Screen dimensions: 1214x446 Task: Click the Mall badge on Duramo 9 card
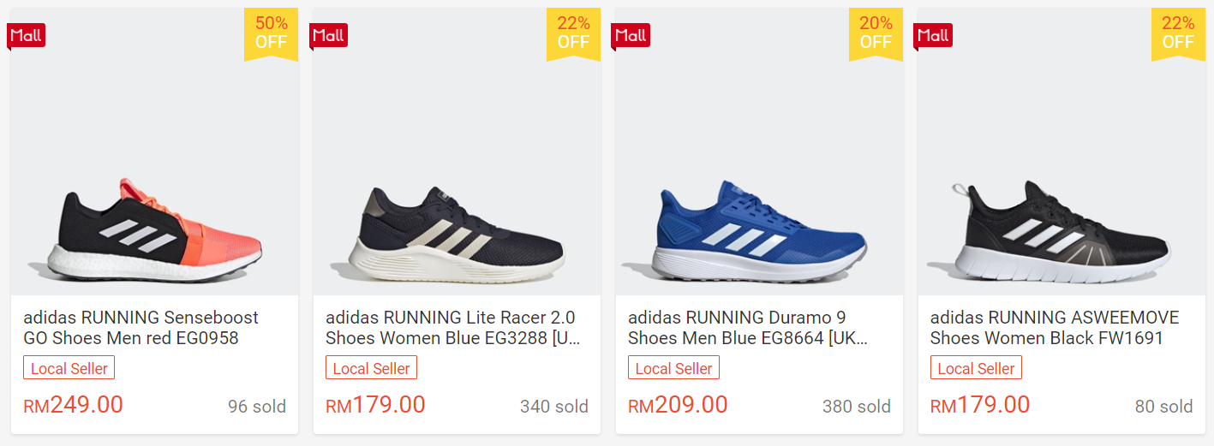pyautogui.click(x=631, y=35)
